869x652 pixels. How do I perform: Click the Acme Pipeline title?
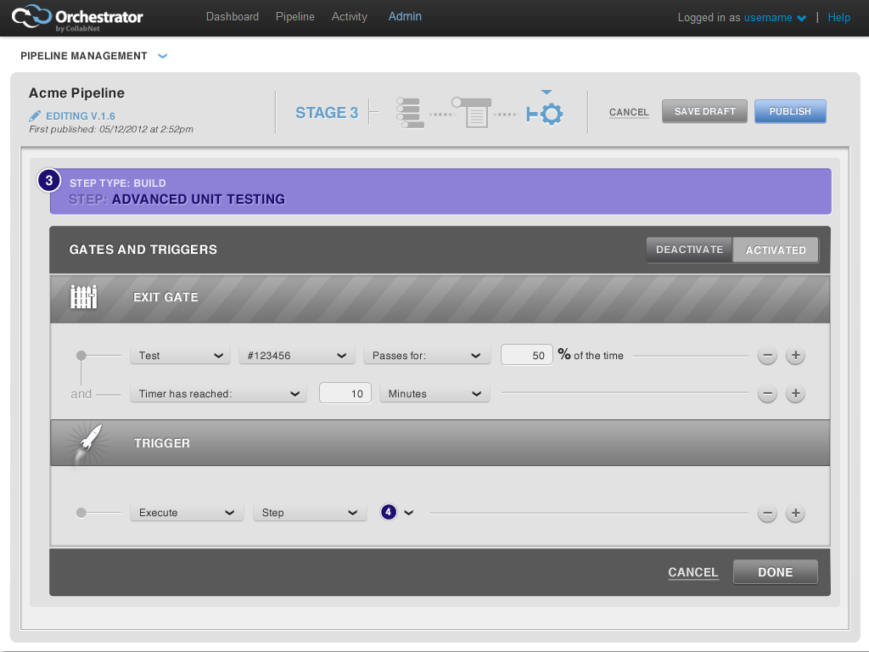click(76, 93)
